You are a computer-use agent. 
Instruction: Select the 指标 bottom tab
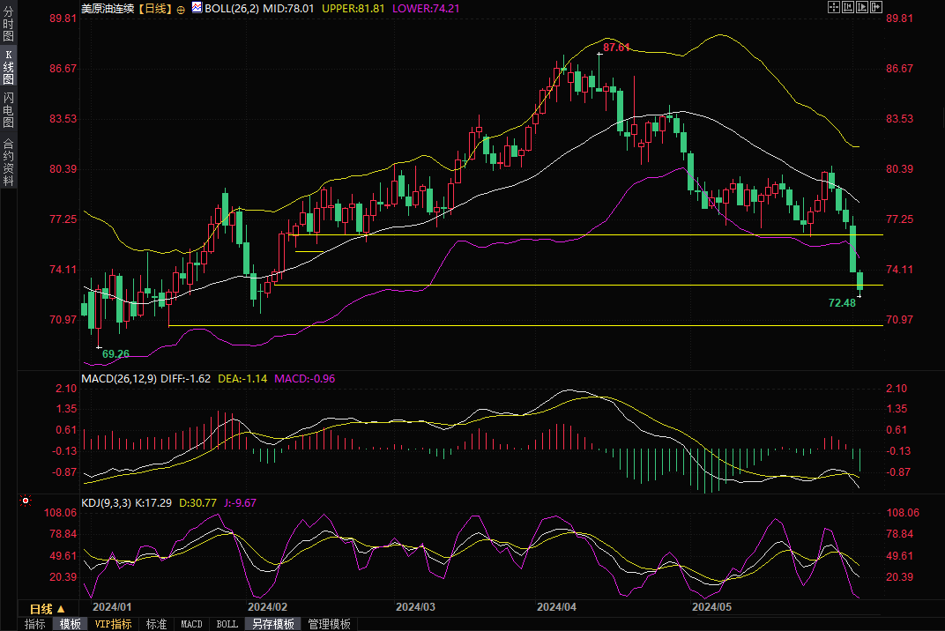point(35,624)
